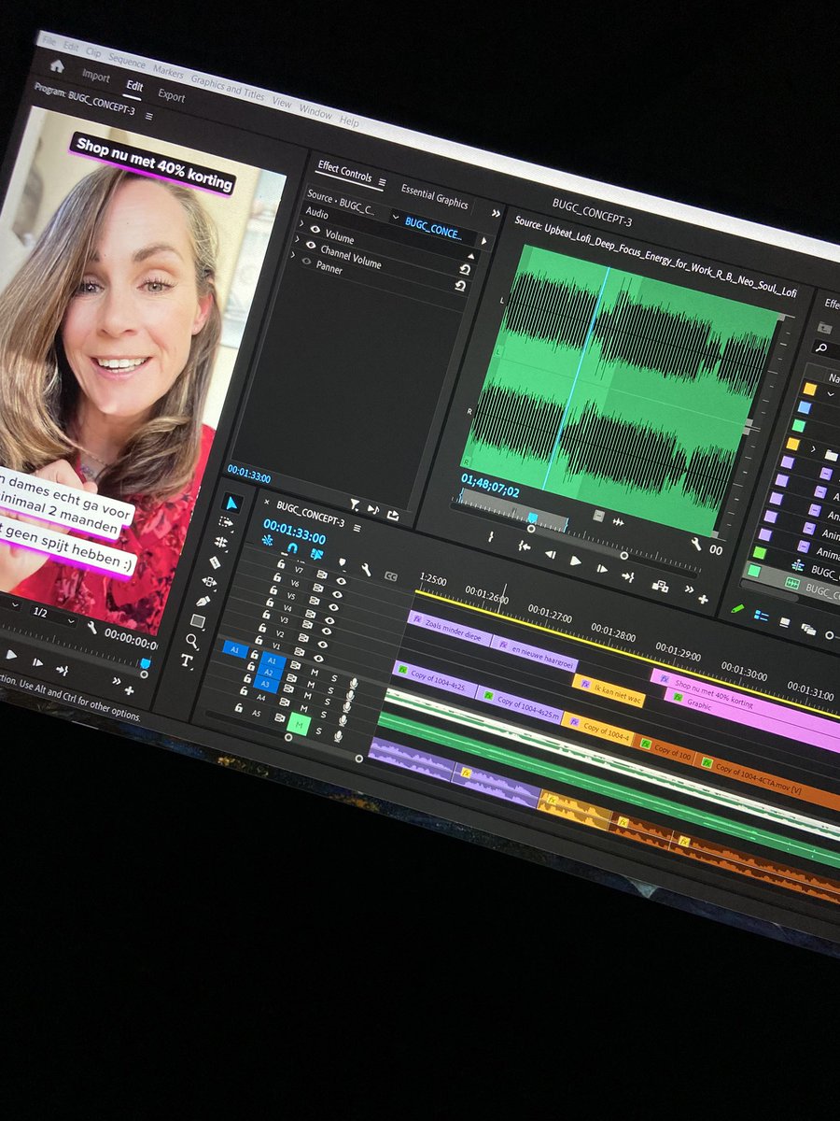Open Effect Controls panel menu
The height and width of the screenshot is (1121, 840).
pos(382,182)
